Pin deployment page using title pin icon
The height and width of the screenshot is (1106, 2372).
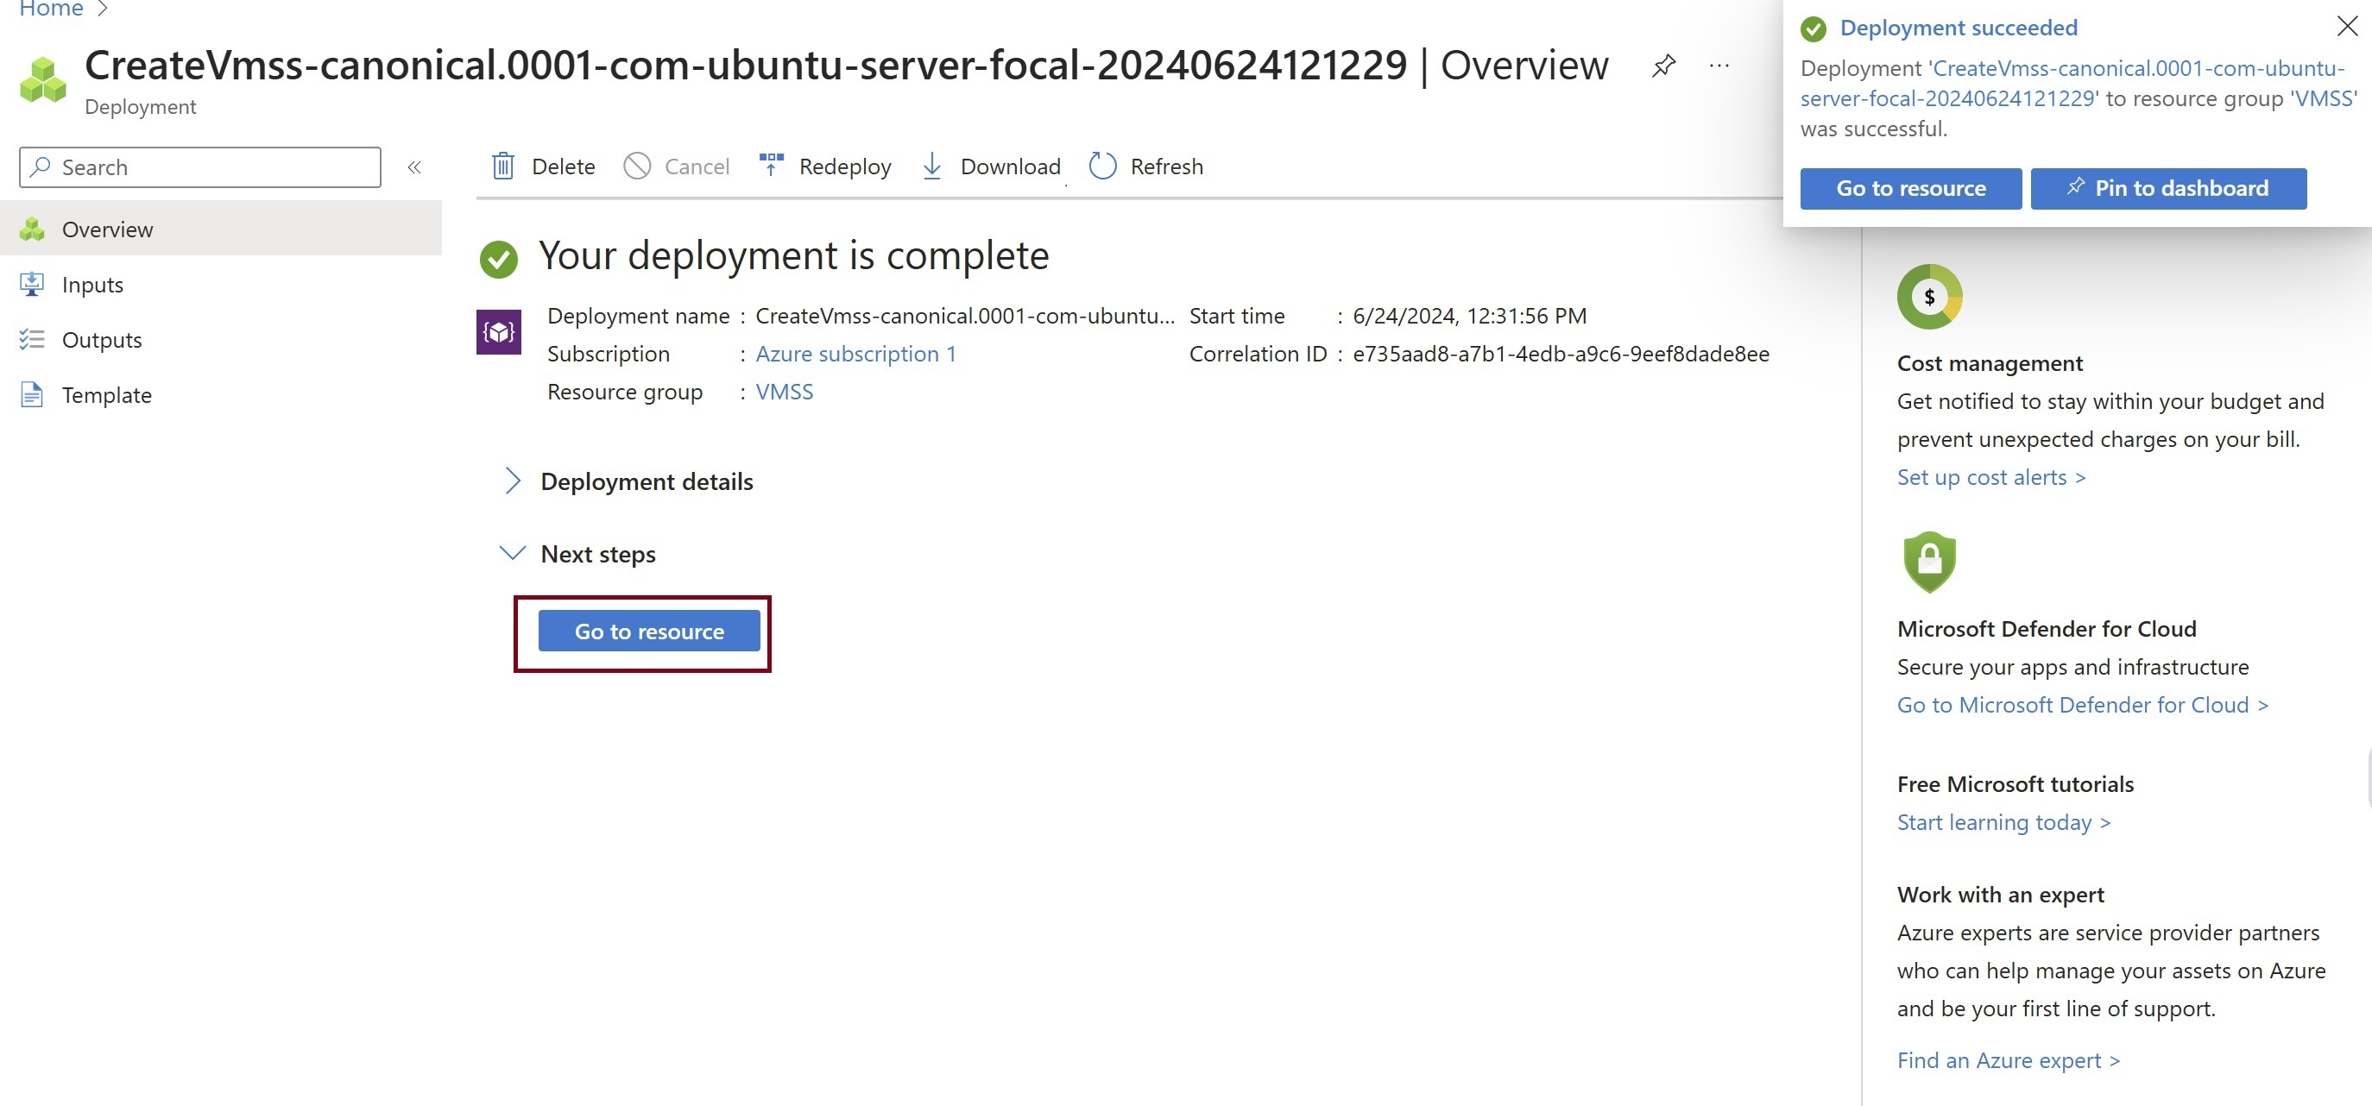click(1664, 66)
